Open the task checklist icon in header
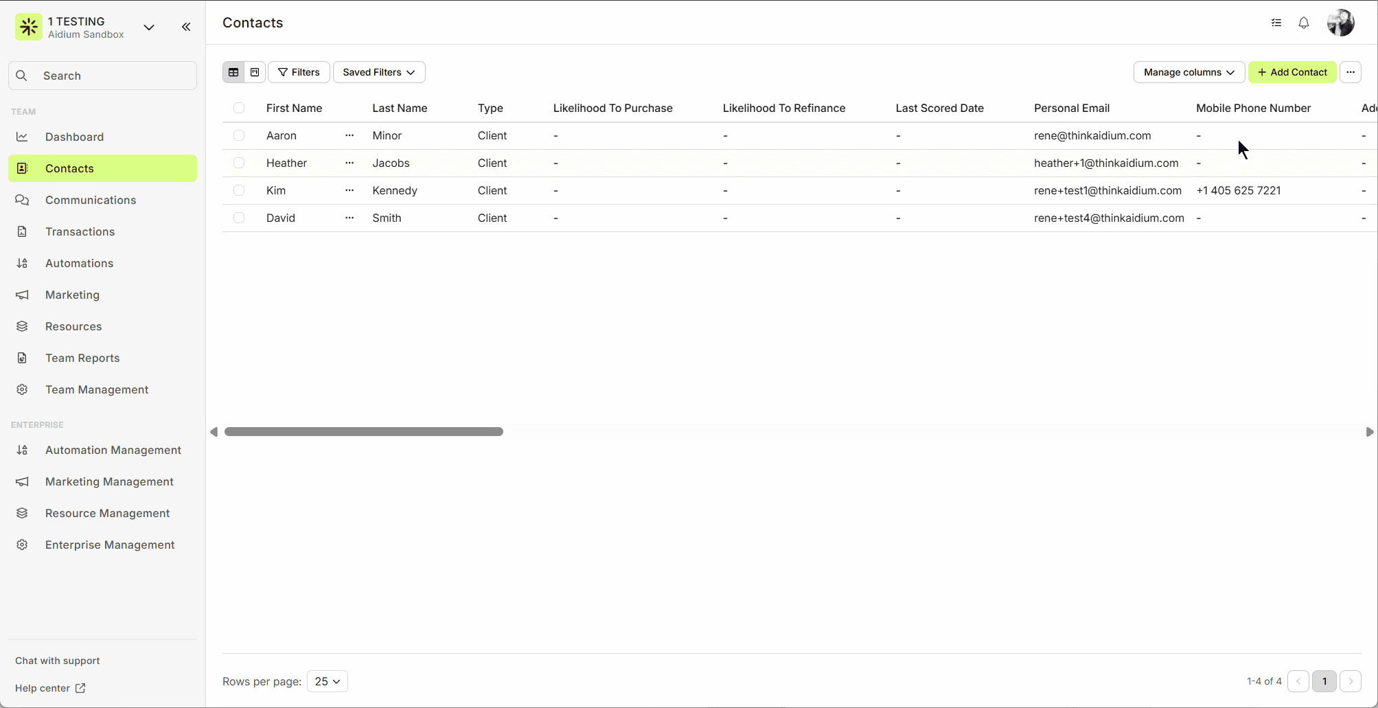This screenshot has height=708, width=1378. 1276,23
